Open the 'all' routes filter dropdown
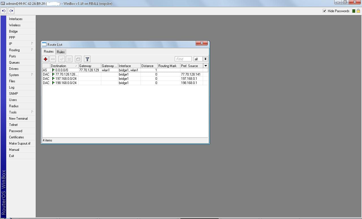 pyautogui.click(x=198, y=59)
